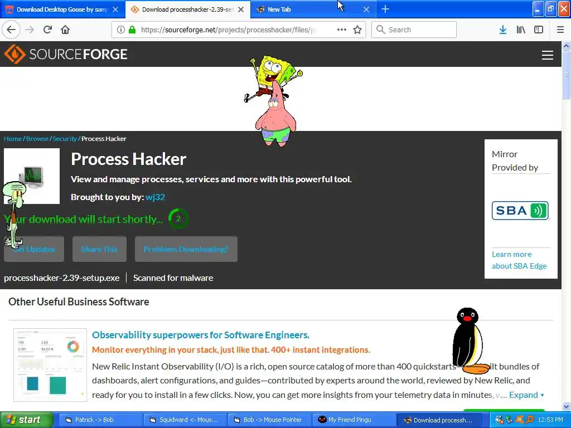Click the download countdown progress circle
Viewport: 571px width, 428px height.
(178, 218)
